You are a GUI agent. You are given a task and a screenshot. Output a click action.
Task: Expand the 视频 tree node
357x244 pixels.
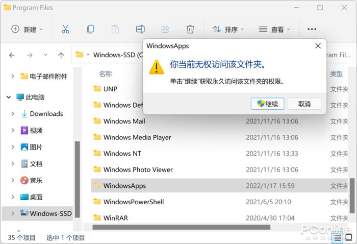click(x=13, y=130)
